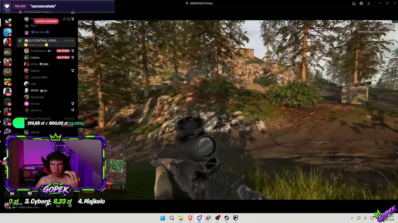The width and height of the screenshot is (398, 223).
Task: Open Gopcio's avatar in the user panel
Action: (7, 205)
